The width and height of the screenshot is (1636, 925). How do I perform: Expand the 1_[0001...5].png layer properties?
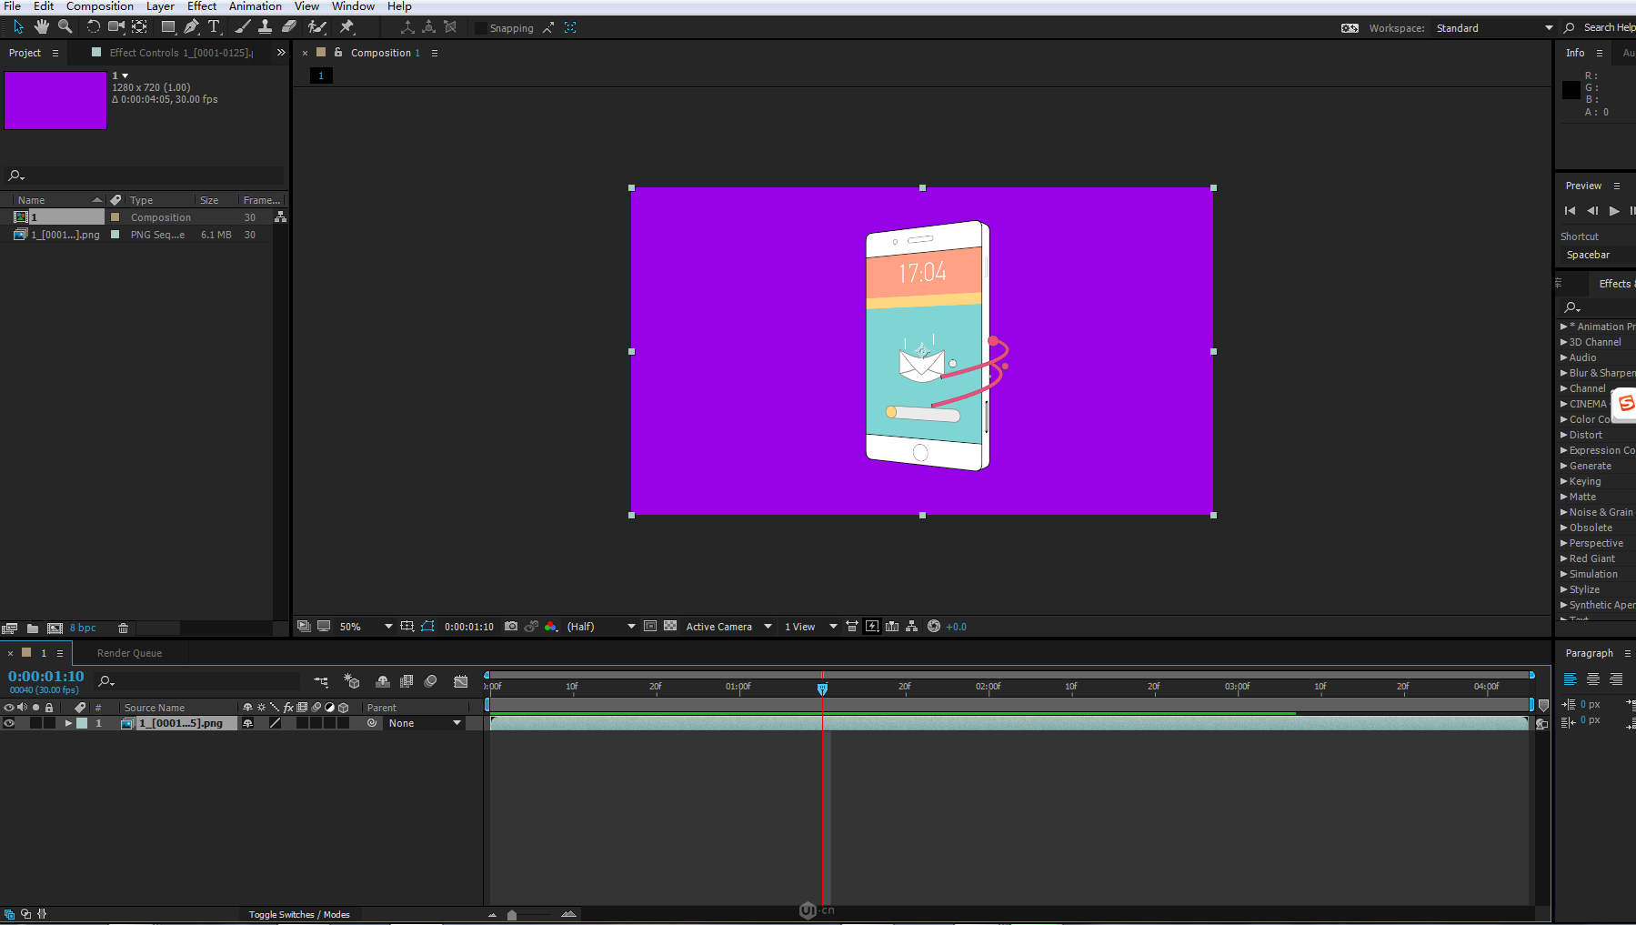point(68,723)
